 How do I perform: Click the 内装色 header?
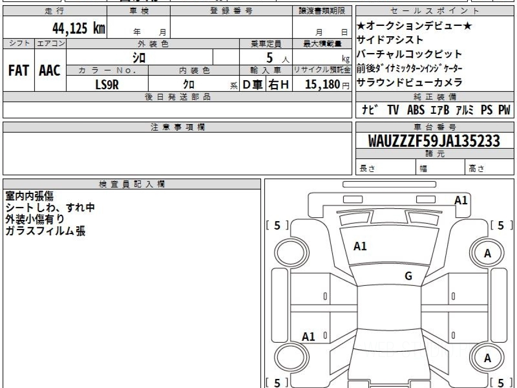(x=194, y=70)
